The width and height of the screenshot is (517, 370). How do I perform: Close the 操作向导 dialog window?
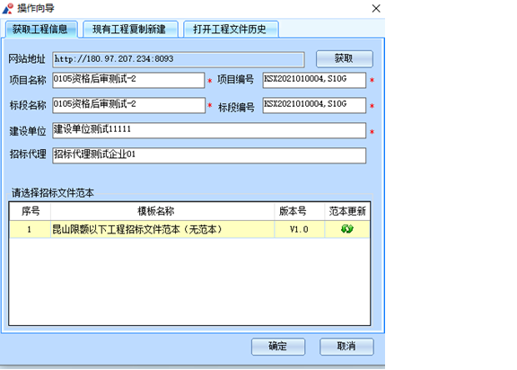(x=376, y=8)
